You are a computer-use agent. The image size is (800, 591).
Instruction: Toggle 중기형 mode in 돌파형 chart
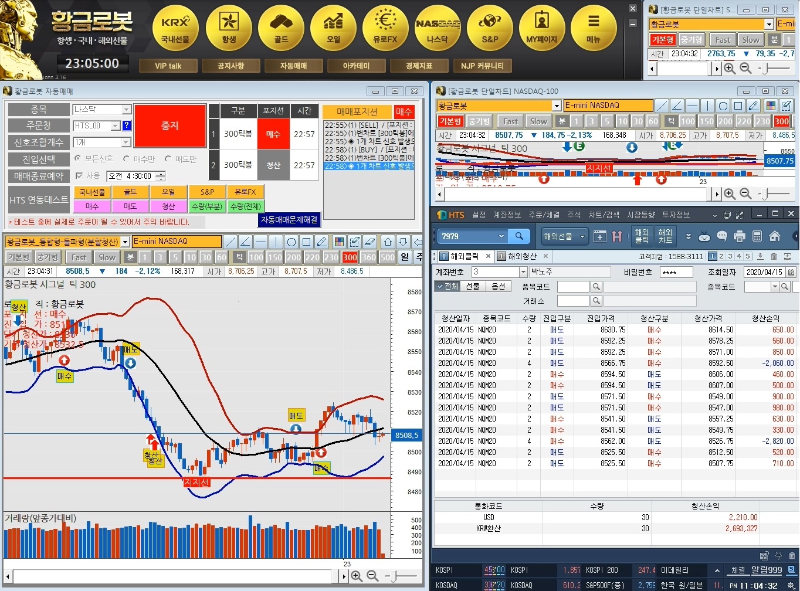47,257
